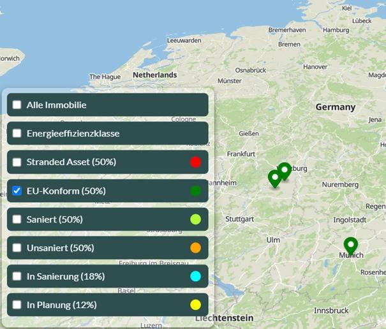Toggle the In Planung (12%) checkbox
This screenshot has height=329, width=386.
17,305
